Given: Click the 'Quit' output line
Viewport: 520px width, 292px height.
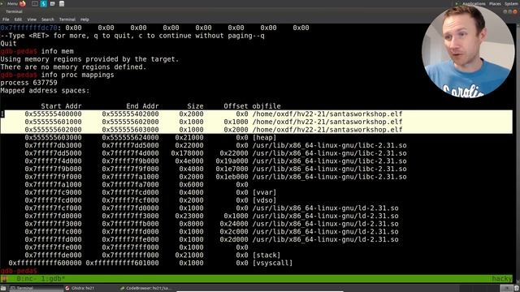Looking at the screenshot, I should (x=8, y=44).
